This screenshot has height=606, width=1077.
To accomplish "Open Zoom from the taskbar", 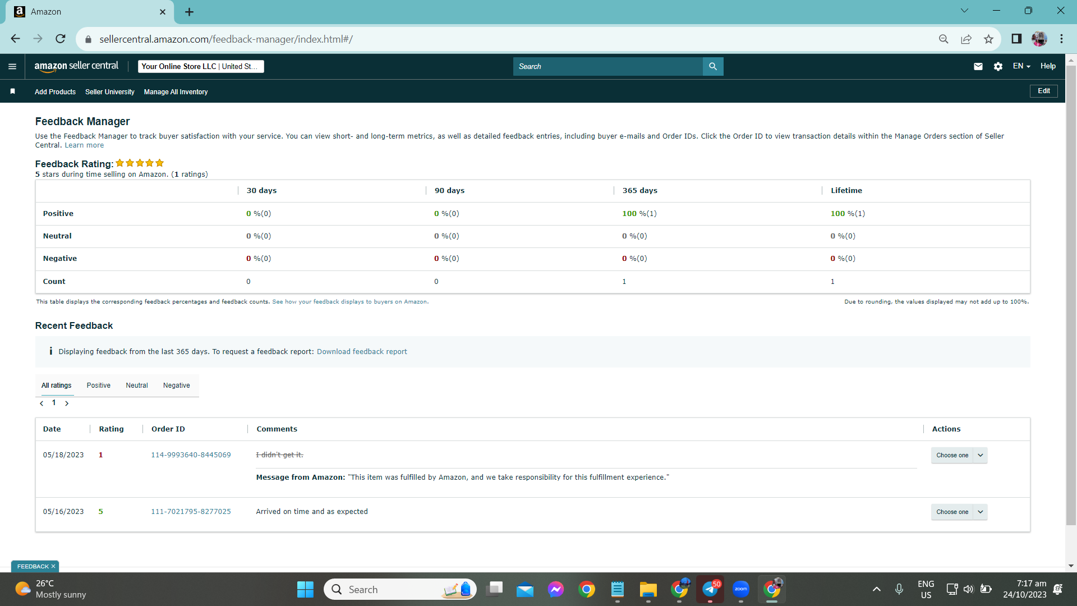I will click(x=741, y=589).
